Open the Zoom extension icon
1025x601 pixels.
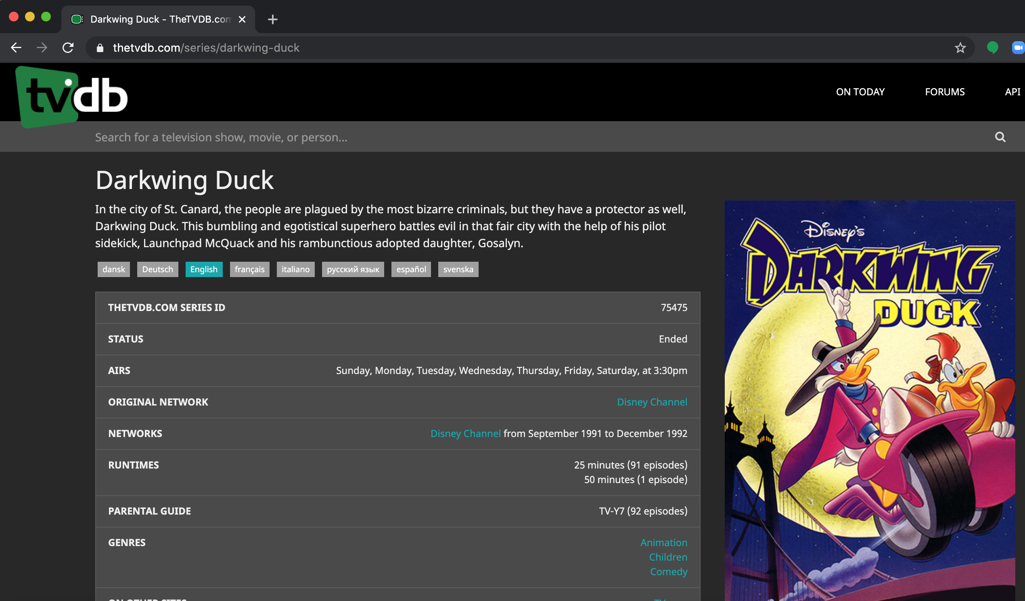[x=1018, y=48]
